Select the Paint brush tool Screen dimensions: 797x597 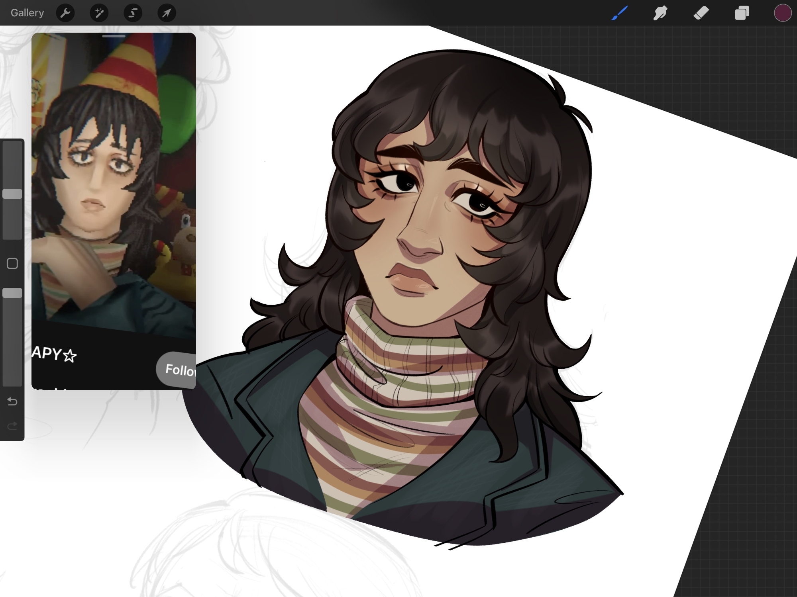(x=620, y=13)
